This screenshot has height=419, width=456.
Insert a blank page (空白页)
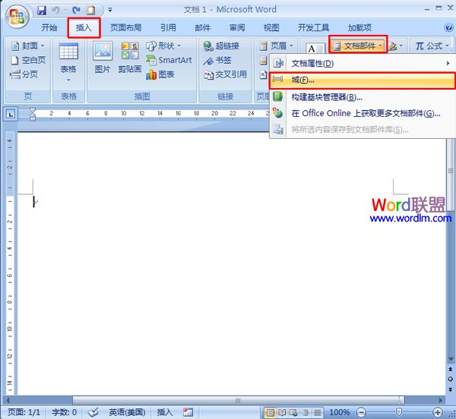point(28,60)
